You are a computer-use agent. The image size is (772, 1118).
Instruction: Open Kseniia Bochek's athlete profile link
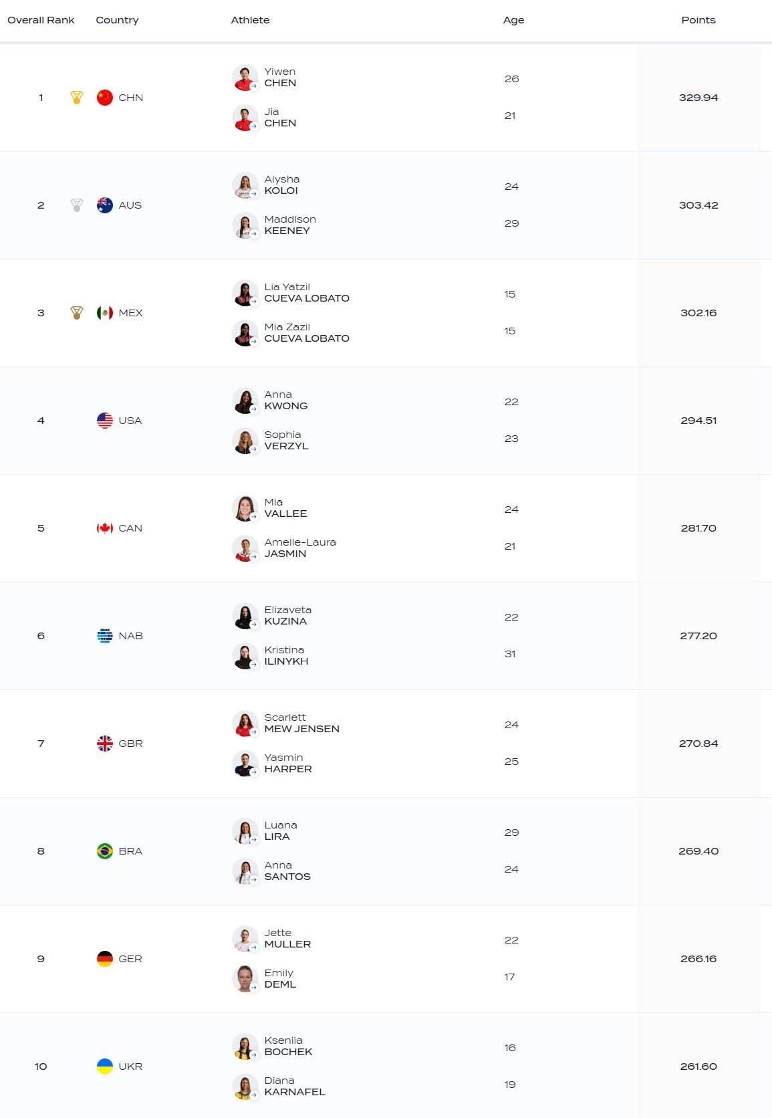[288, 1046]
